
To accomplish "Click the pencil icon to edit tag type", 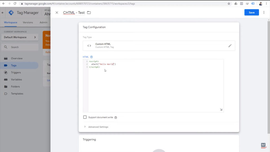I will (x=230, y=46).
